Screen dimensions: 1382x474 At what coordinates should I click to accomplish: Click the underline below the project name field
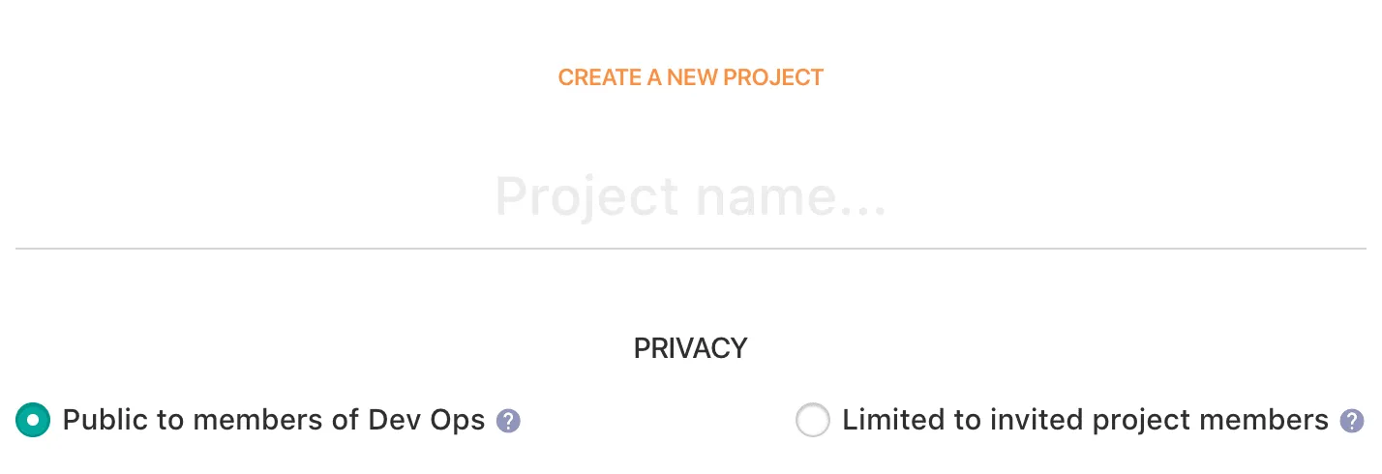(x=690, y=249)
